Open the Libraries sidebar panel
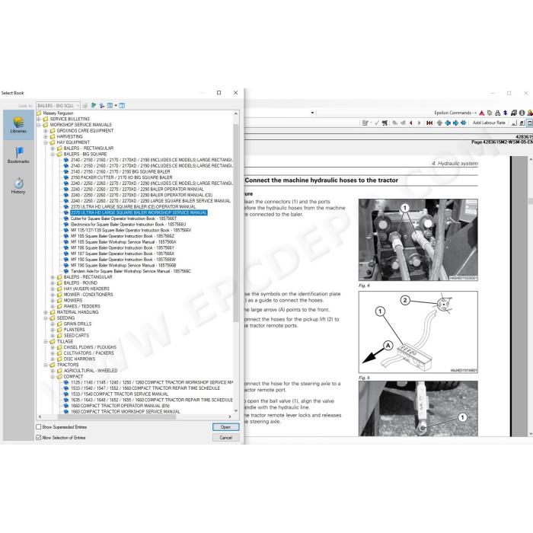The width and height of the screenshot is (533, 533). click(x=18, y=125)
